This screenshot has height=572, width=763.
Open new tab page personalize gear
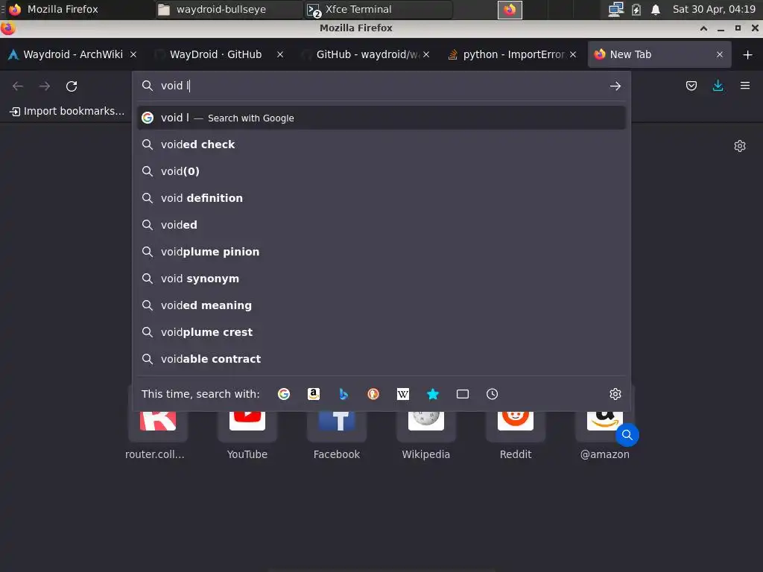coord(740,146)
